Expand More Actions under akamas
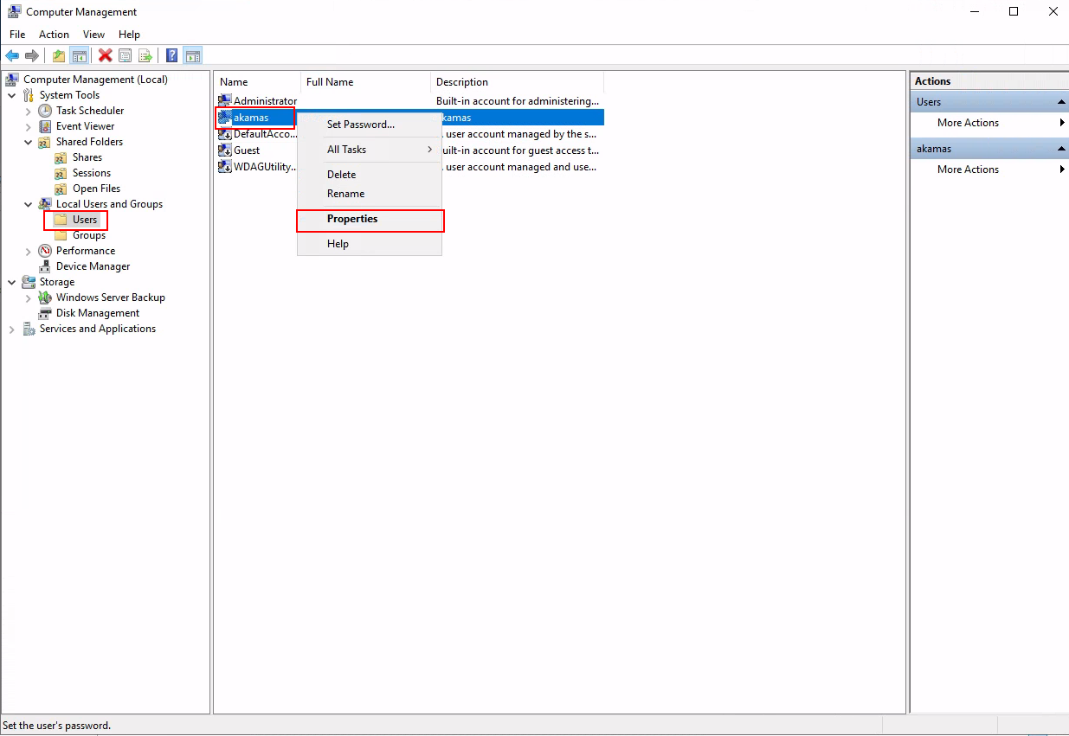The image size is (1069, 736). click(x=968, y=170)
